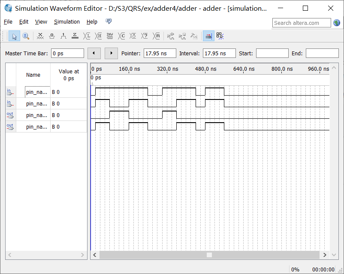This screenshot has height=274, width=344.
Task: Click the 'Value at 0 ps' column header
Action: 69,75
